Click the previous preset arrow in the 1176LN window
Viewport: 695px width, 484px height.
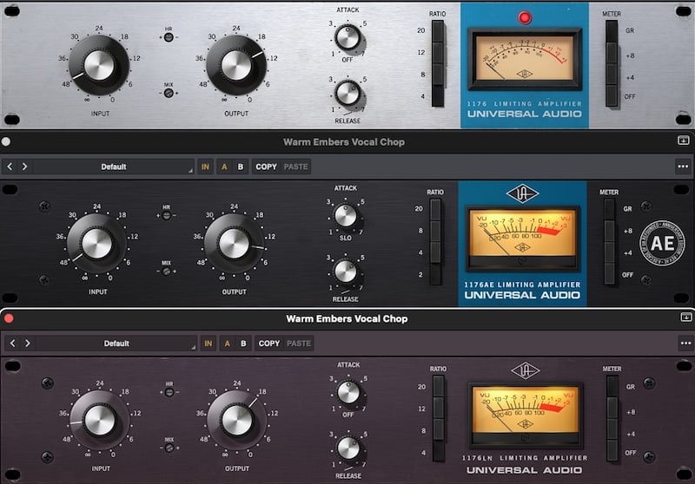point(13,343)
